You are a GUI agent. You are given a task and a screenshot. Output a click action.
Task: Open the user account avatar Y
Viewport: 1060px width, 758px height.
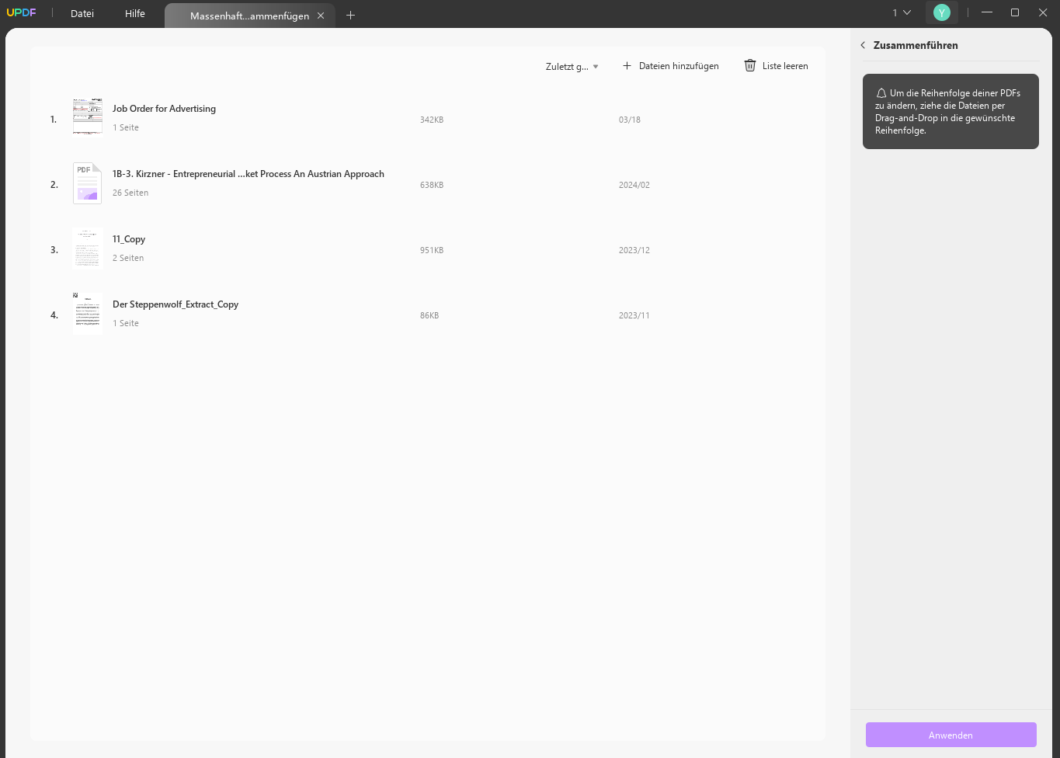point(941,12)
